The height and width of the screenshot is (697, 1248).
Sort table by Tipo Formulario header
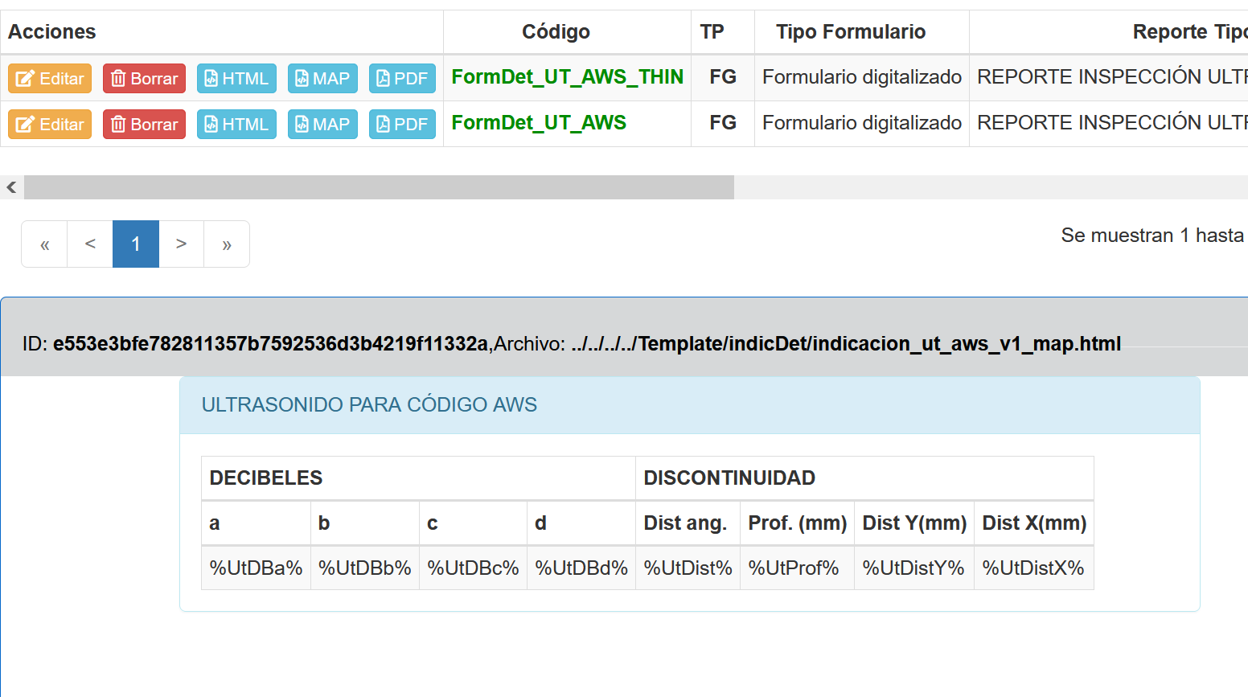tap(850, 32)
